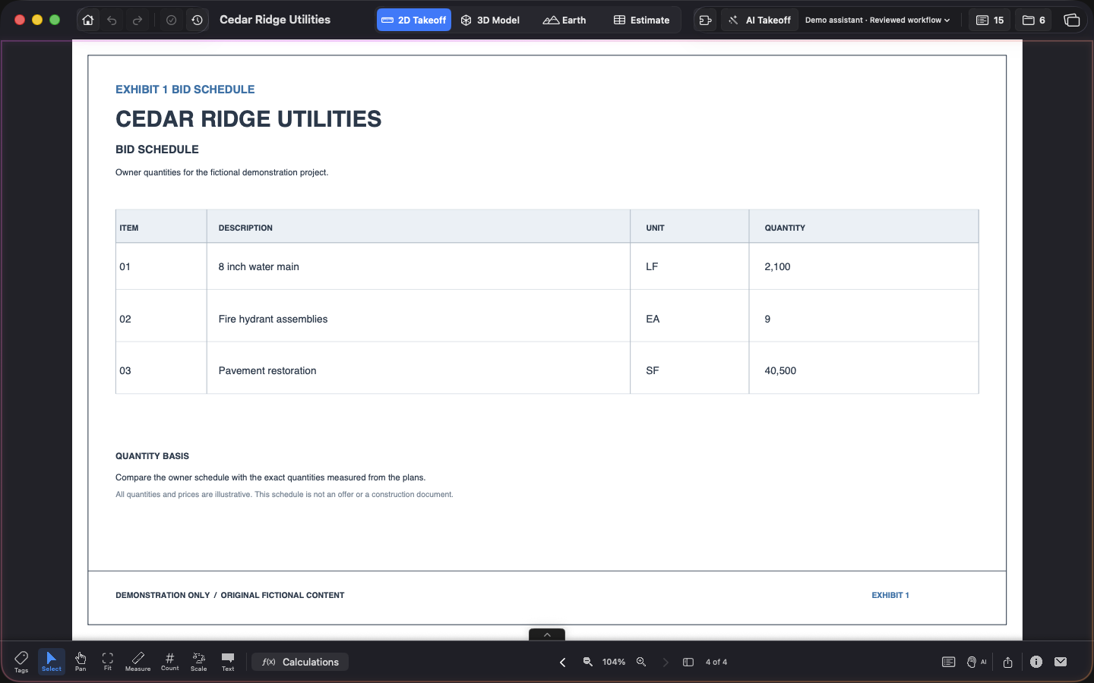
Task: Pick the Count tool
Action: (170, 662)
